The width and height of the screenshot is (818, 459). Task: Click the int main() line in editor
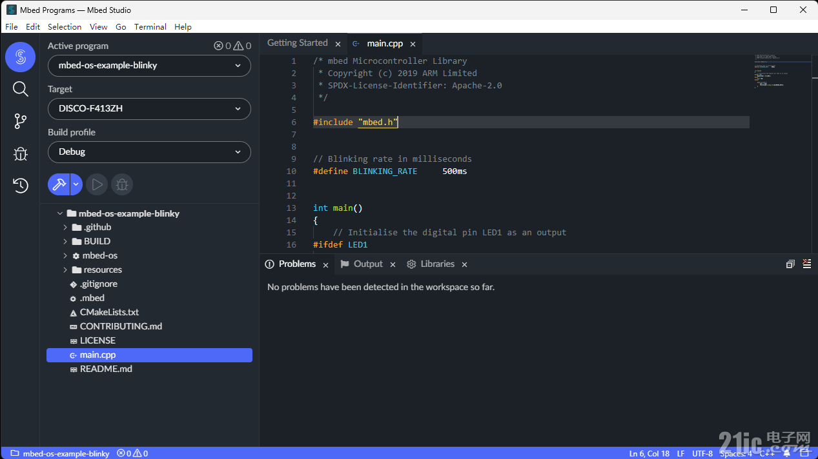(338, 208)
